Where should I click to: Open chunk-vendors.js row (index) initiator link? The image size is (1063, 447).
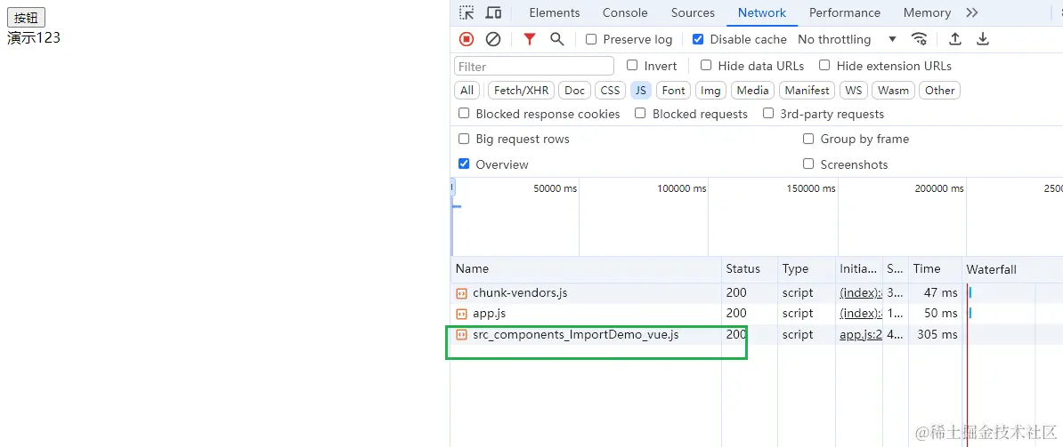861,293
